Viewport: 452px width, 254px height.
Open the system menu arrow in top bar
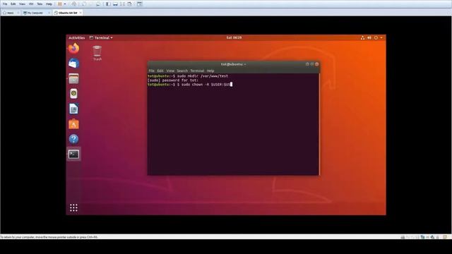[x=381, y=37]
